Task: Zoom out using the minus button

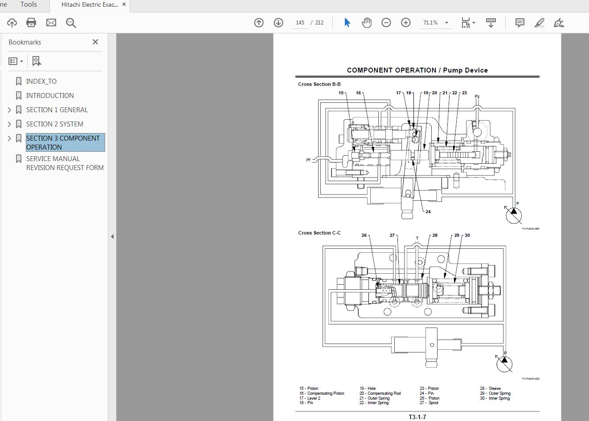Action: 386,23
